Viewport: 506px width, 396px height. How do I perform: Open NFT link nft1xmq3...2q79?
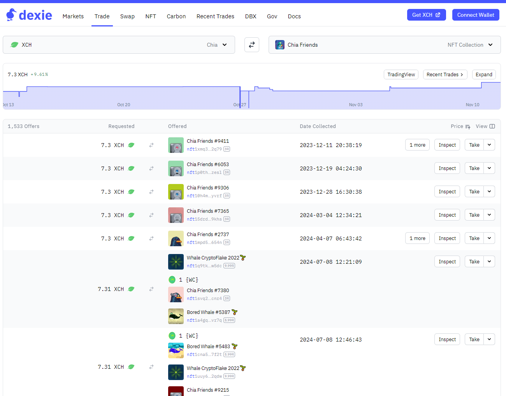pyautogui.click(x=204, y=149)
